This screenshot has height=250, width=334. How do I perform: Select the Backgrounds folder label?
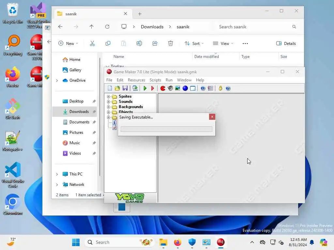tap(131, 107)
